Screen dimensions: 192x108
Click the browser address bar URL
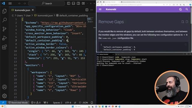coord(124,5)
